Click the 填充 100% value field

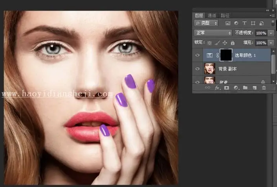[x=261, y=43]
